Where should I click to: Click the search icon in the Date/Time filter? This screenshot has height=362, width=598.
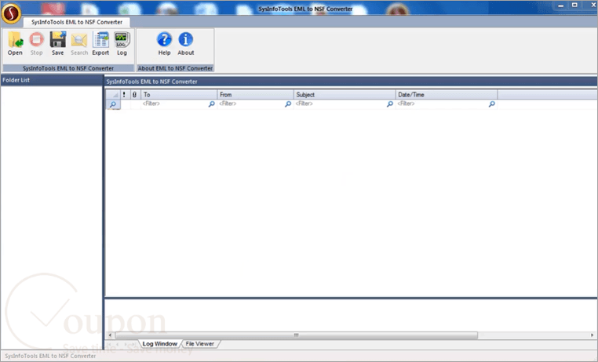tap(492, 104)
